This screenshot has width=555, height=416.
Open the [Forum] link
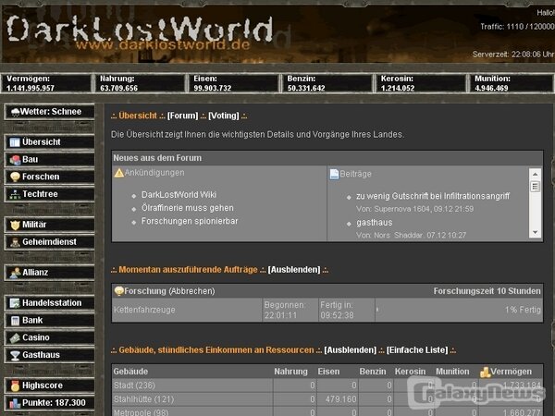(x=182, y=116)
